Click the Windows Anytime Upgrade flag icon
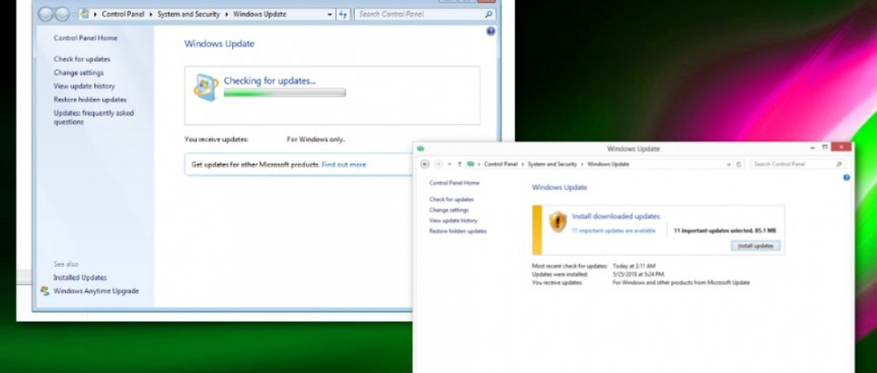 coord(45,291)
